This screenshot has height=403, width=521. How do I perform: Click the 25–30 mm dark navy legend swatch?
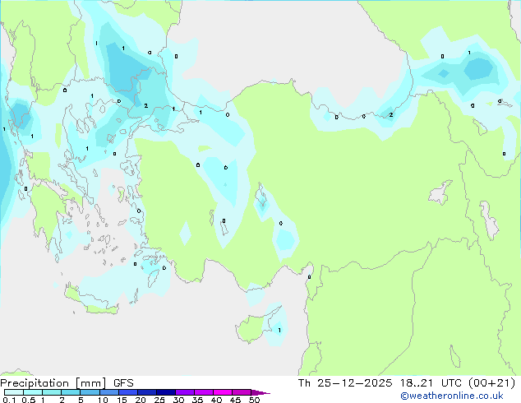click(x=166, y=392)
